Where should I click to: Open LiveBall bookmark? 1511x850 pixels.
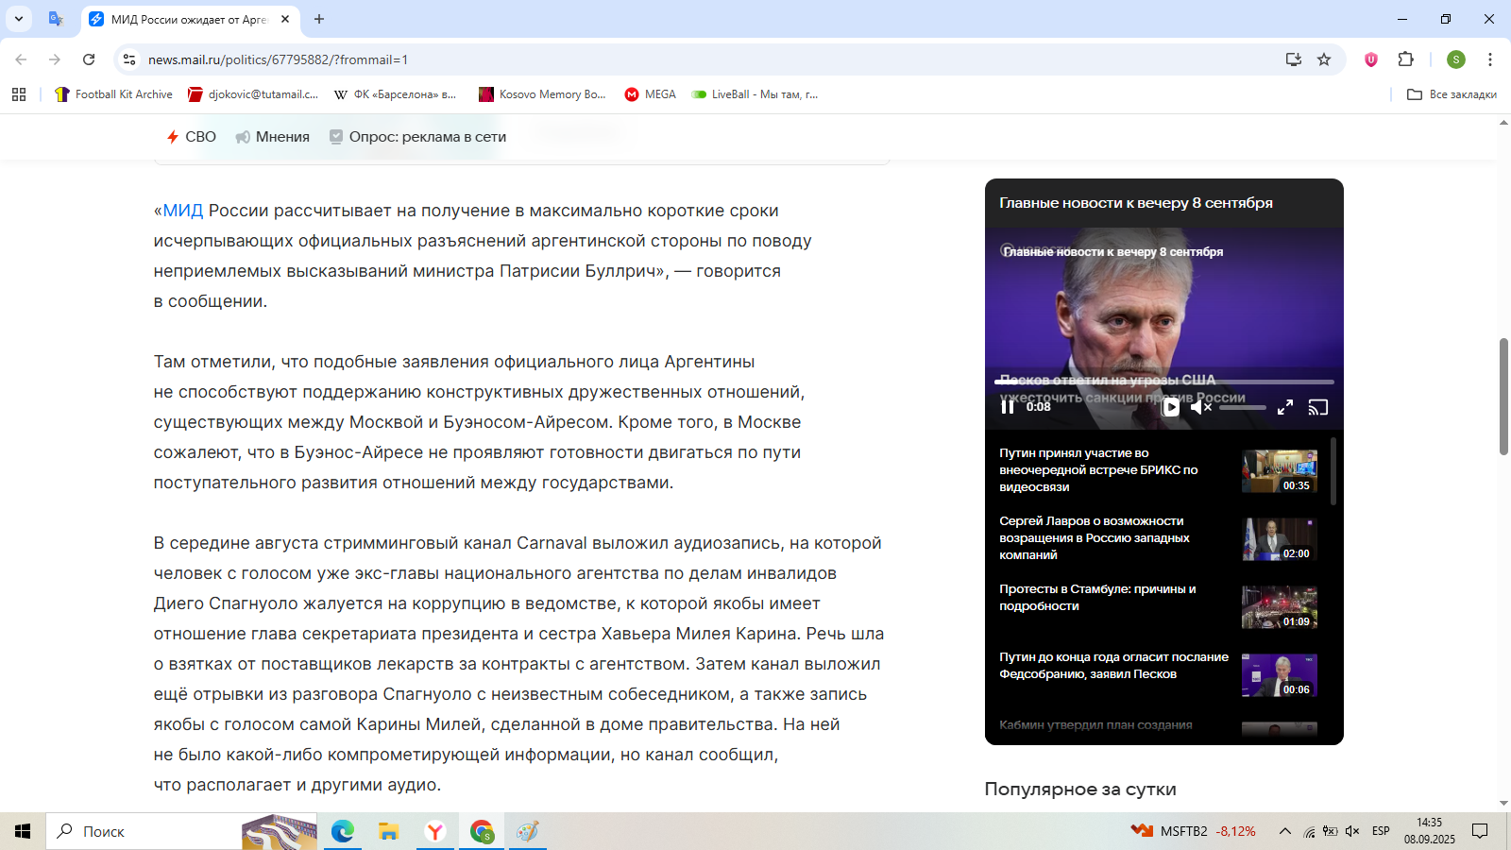coord(755,94)
